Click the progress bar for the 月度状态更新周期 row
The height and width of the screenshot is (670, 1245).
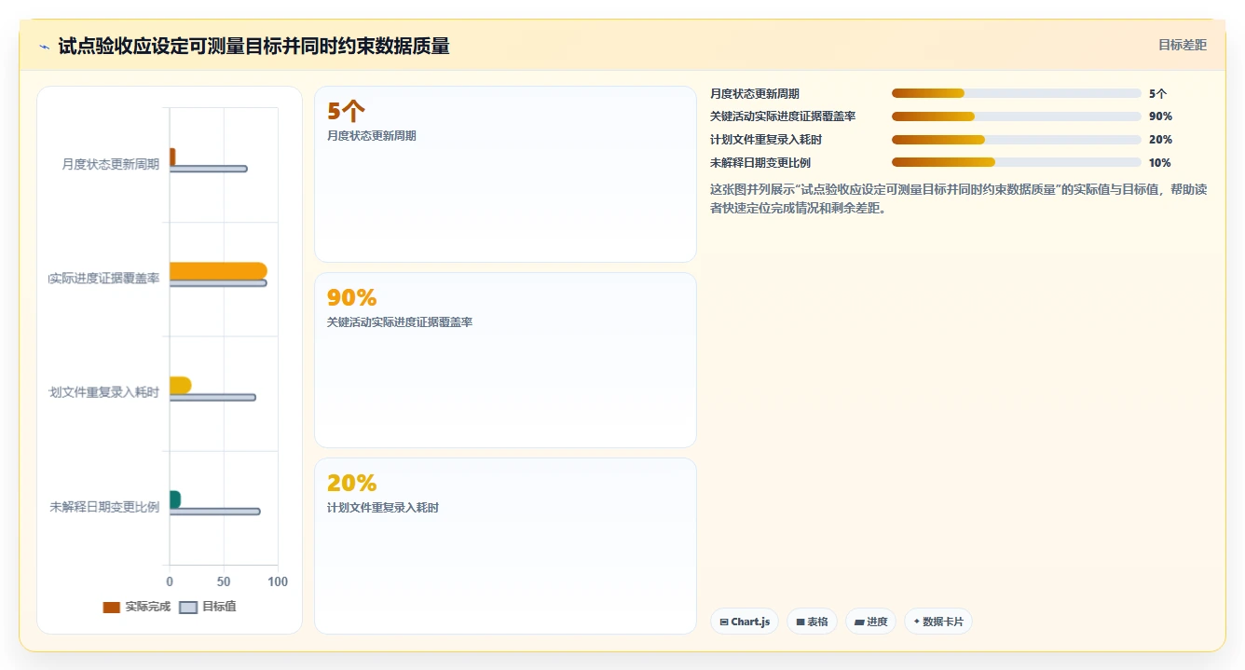point(1017,93)
